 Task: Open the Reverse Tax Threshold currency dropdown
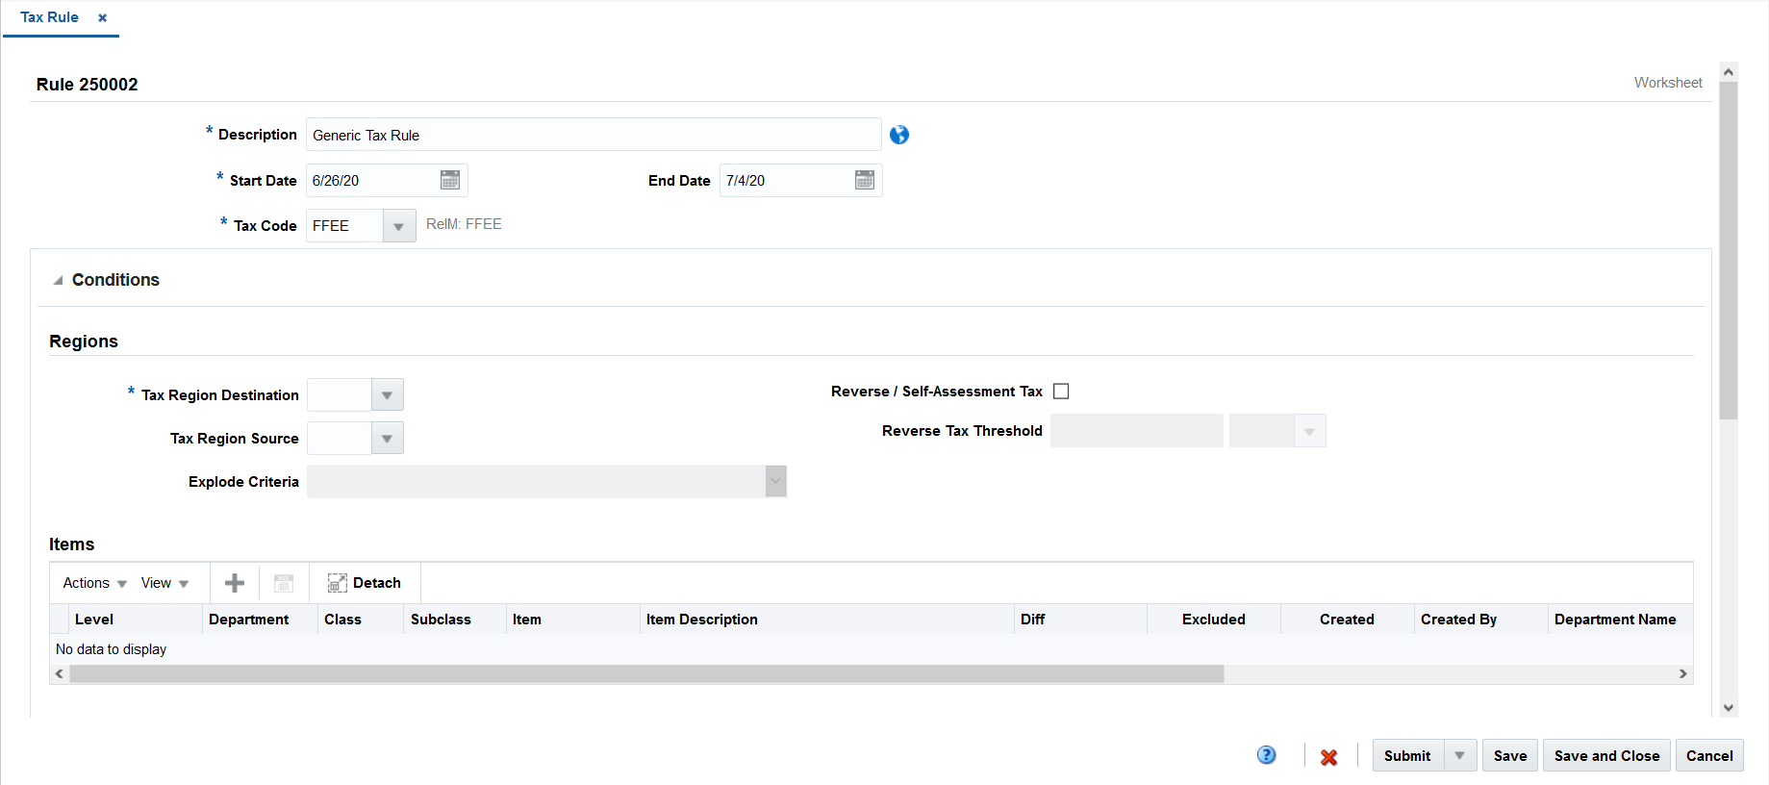click(x=1309, y=431)
